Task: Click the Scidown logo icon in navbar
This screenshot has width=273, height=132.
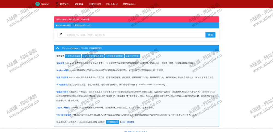Action: tap(37, 4)
